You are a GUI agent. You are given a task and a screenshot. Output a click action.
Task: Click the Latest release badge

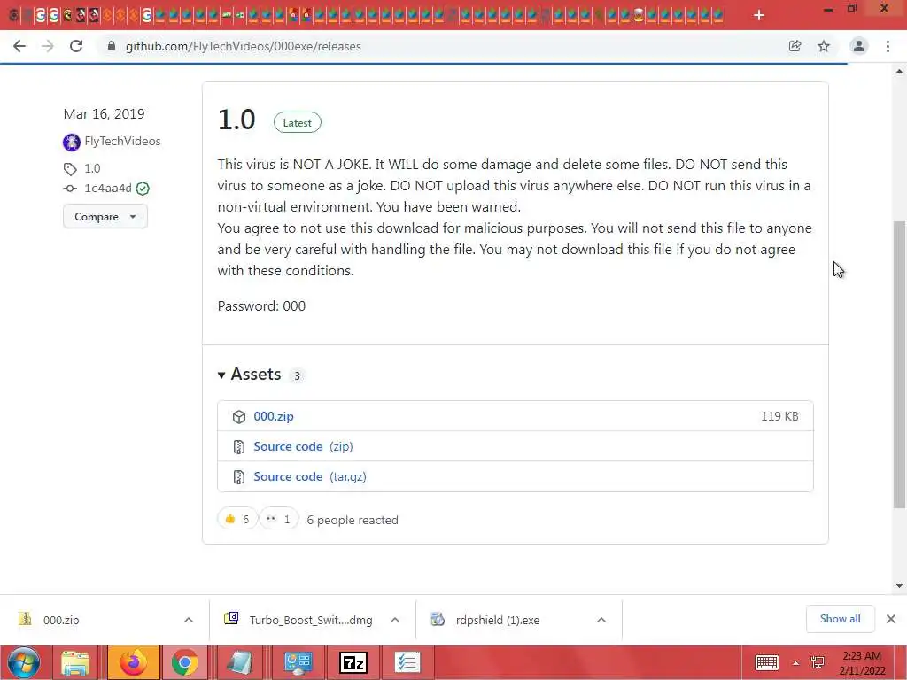(x=298, y=122)
